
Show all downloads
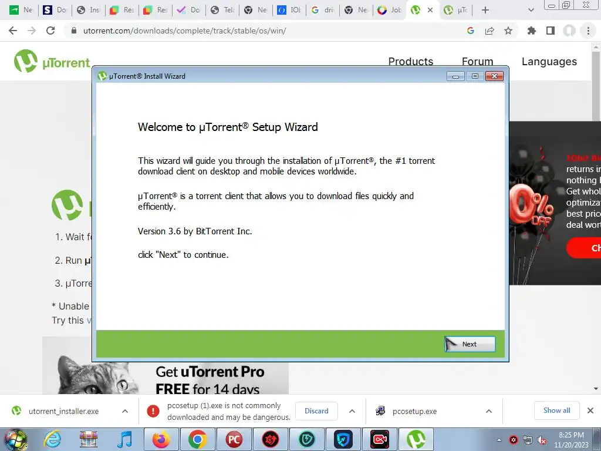556,410
